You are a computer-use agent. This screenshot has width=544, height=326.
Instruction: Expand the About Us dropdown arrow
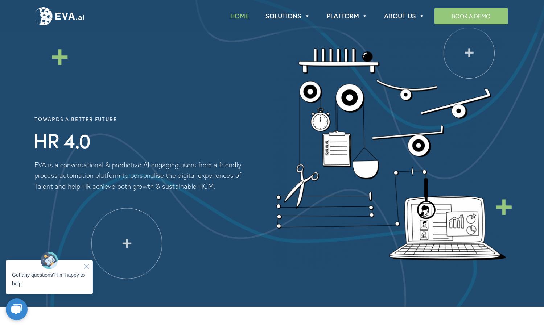pos(421,16)
